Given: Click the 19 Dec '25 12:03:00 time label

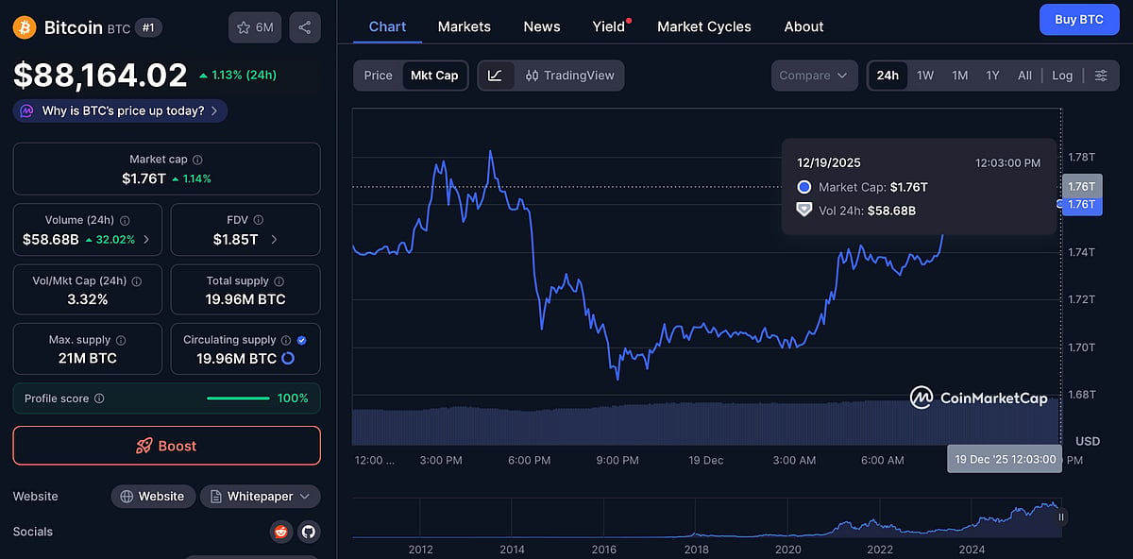Looking at the screenshot, I should (1006, 459).
